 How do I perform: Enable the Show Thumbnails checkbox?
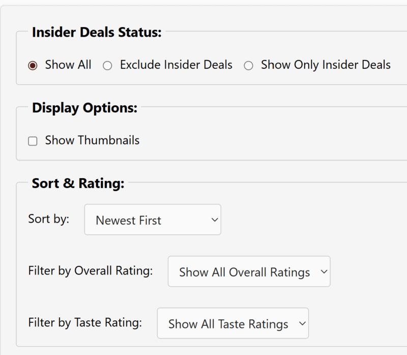[33, 141]
